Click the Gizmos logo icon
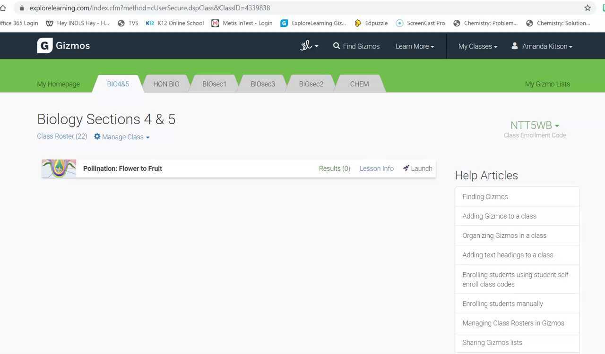605x354 pixels. (45, 45)
